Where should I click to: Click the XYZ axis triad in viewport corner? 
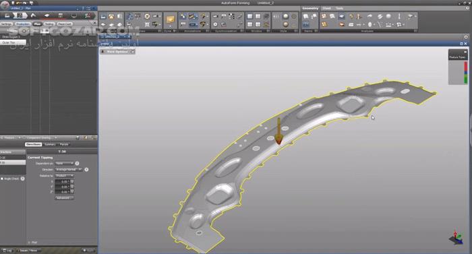[456, 238]
